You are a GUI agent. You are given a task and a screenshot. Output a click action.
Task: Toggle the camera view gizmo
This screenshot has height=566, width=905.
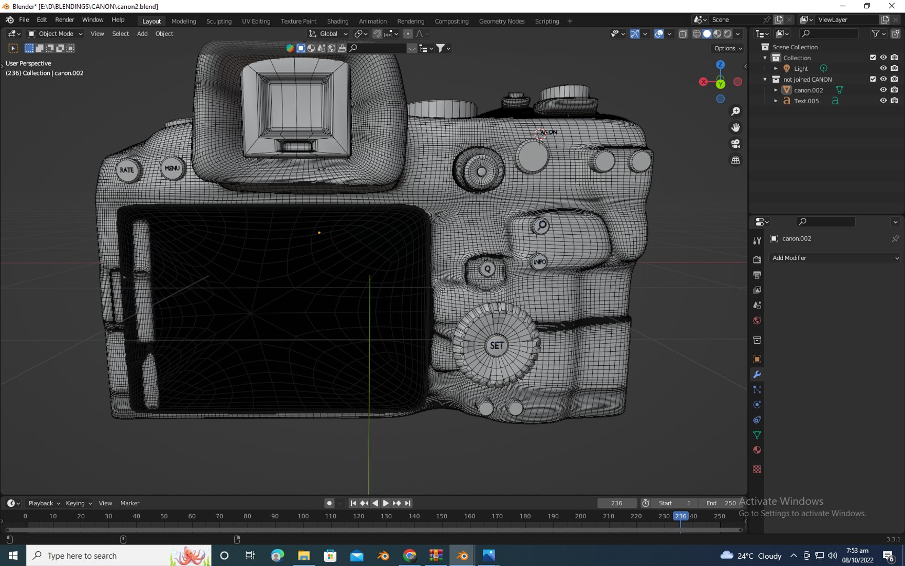point(736,144)
